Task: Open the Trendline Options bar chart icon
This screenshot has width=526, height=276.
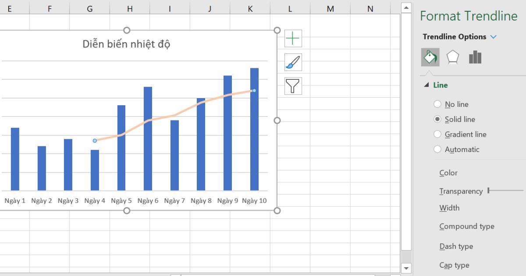Action: [476, 57]
